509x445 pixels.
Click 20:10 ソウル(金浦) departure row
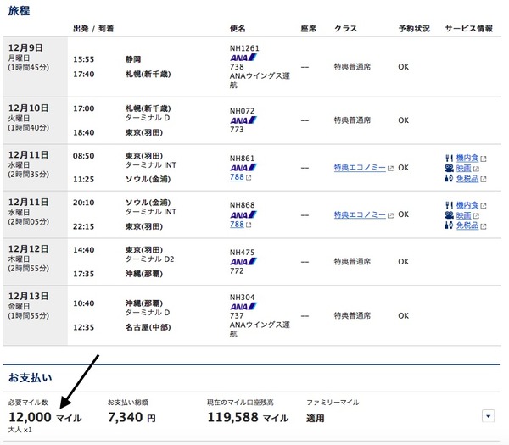pyautogui.click(x=121, y=203)
